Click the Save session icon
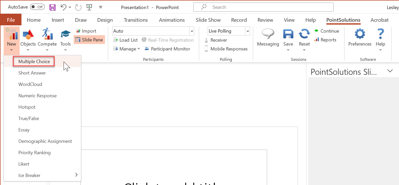This screenshot has height=185, width=399. click(x=288, y=38)
